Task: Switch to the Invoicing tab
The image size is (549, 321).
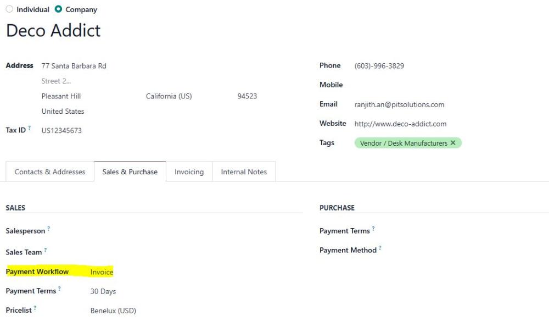Action: [189, 171]
